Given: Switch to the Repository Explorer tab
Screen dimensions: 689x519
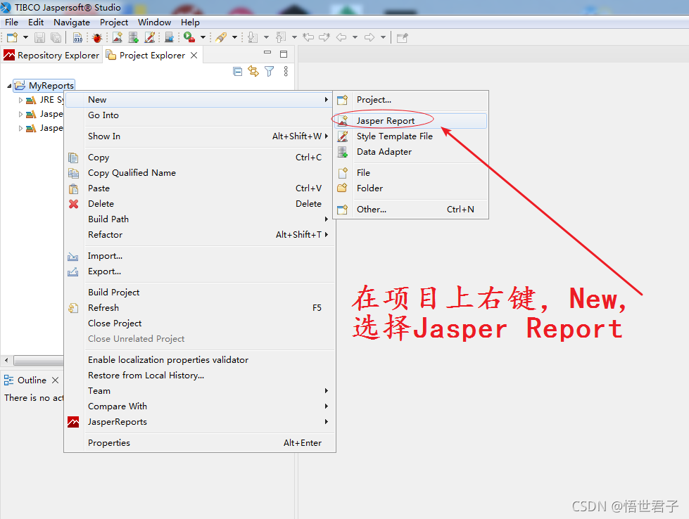Looking at the screenshot, I should click(x=51, y=56).
